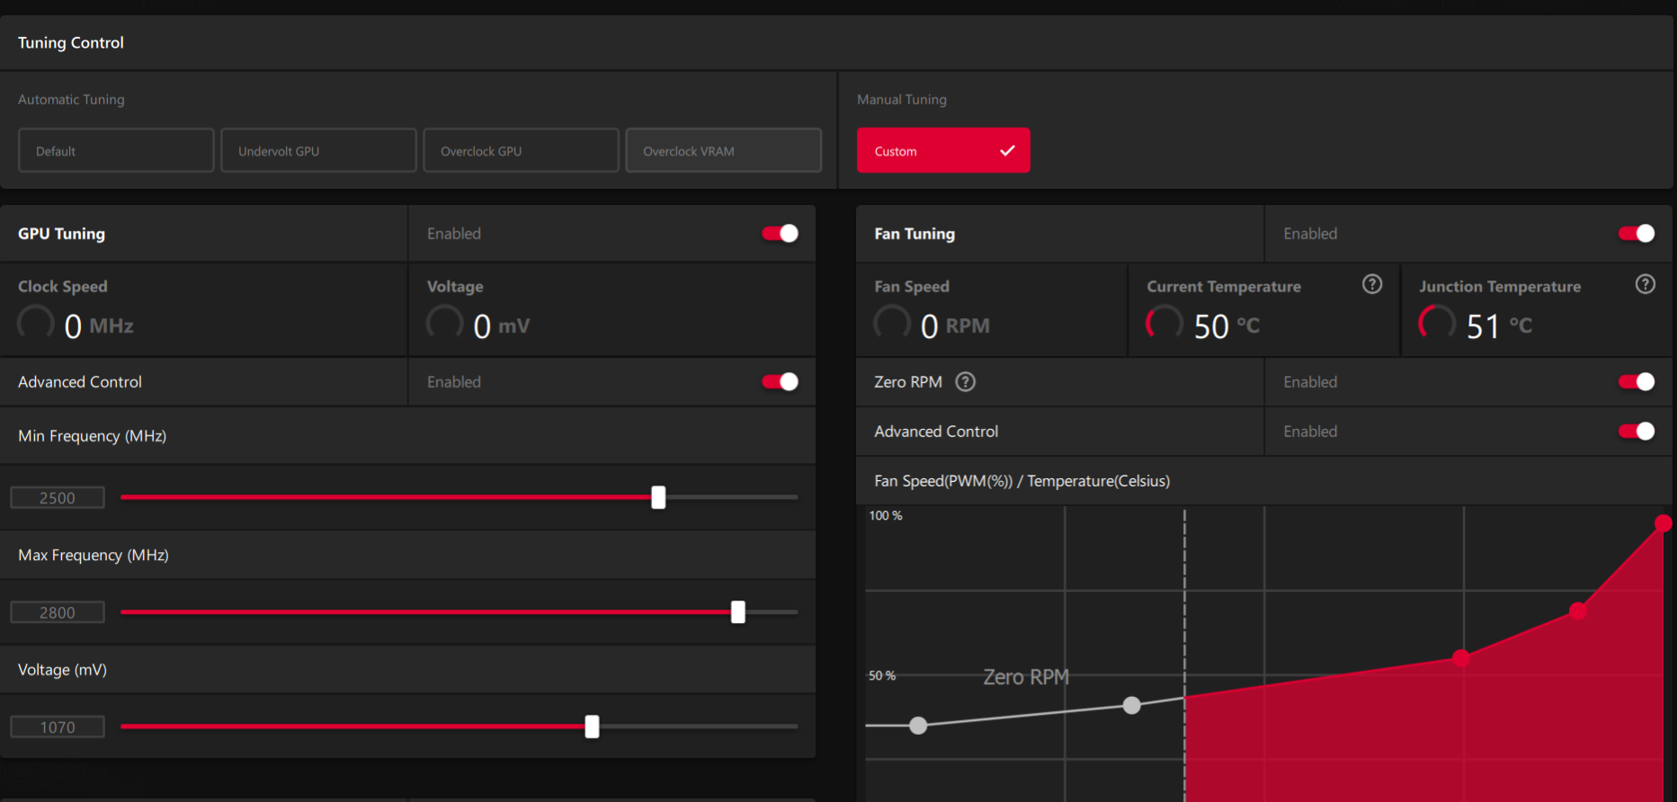This screenshot has width=1677, height=802.
Task: Disable the GPU Tuning toggle
Action: tap(780, 234)
